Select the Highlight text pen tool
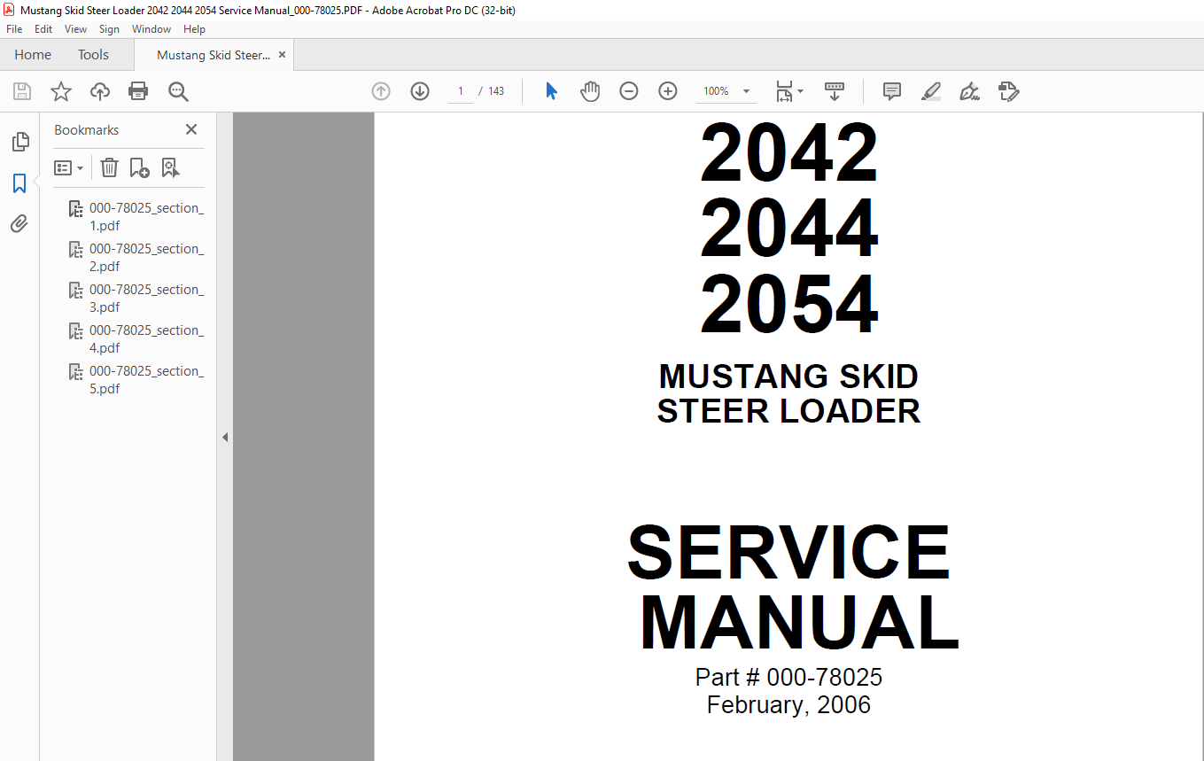 click(931, 91)
